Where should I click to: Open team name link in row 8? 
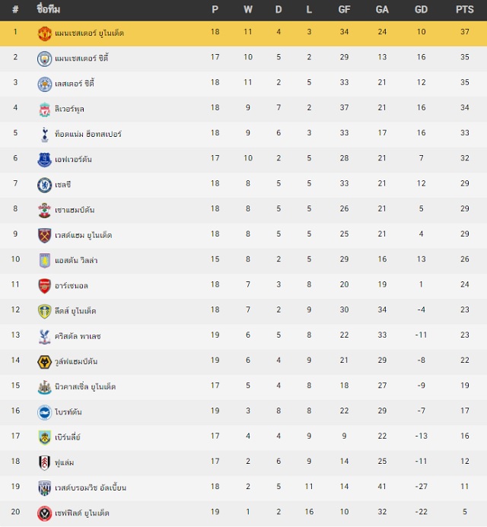pos(75,210)
